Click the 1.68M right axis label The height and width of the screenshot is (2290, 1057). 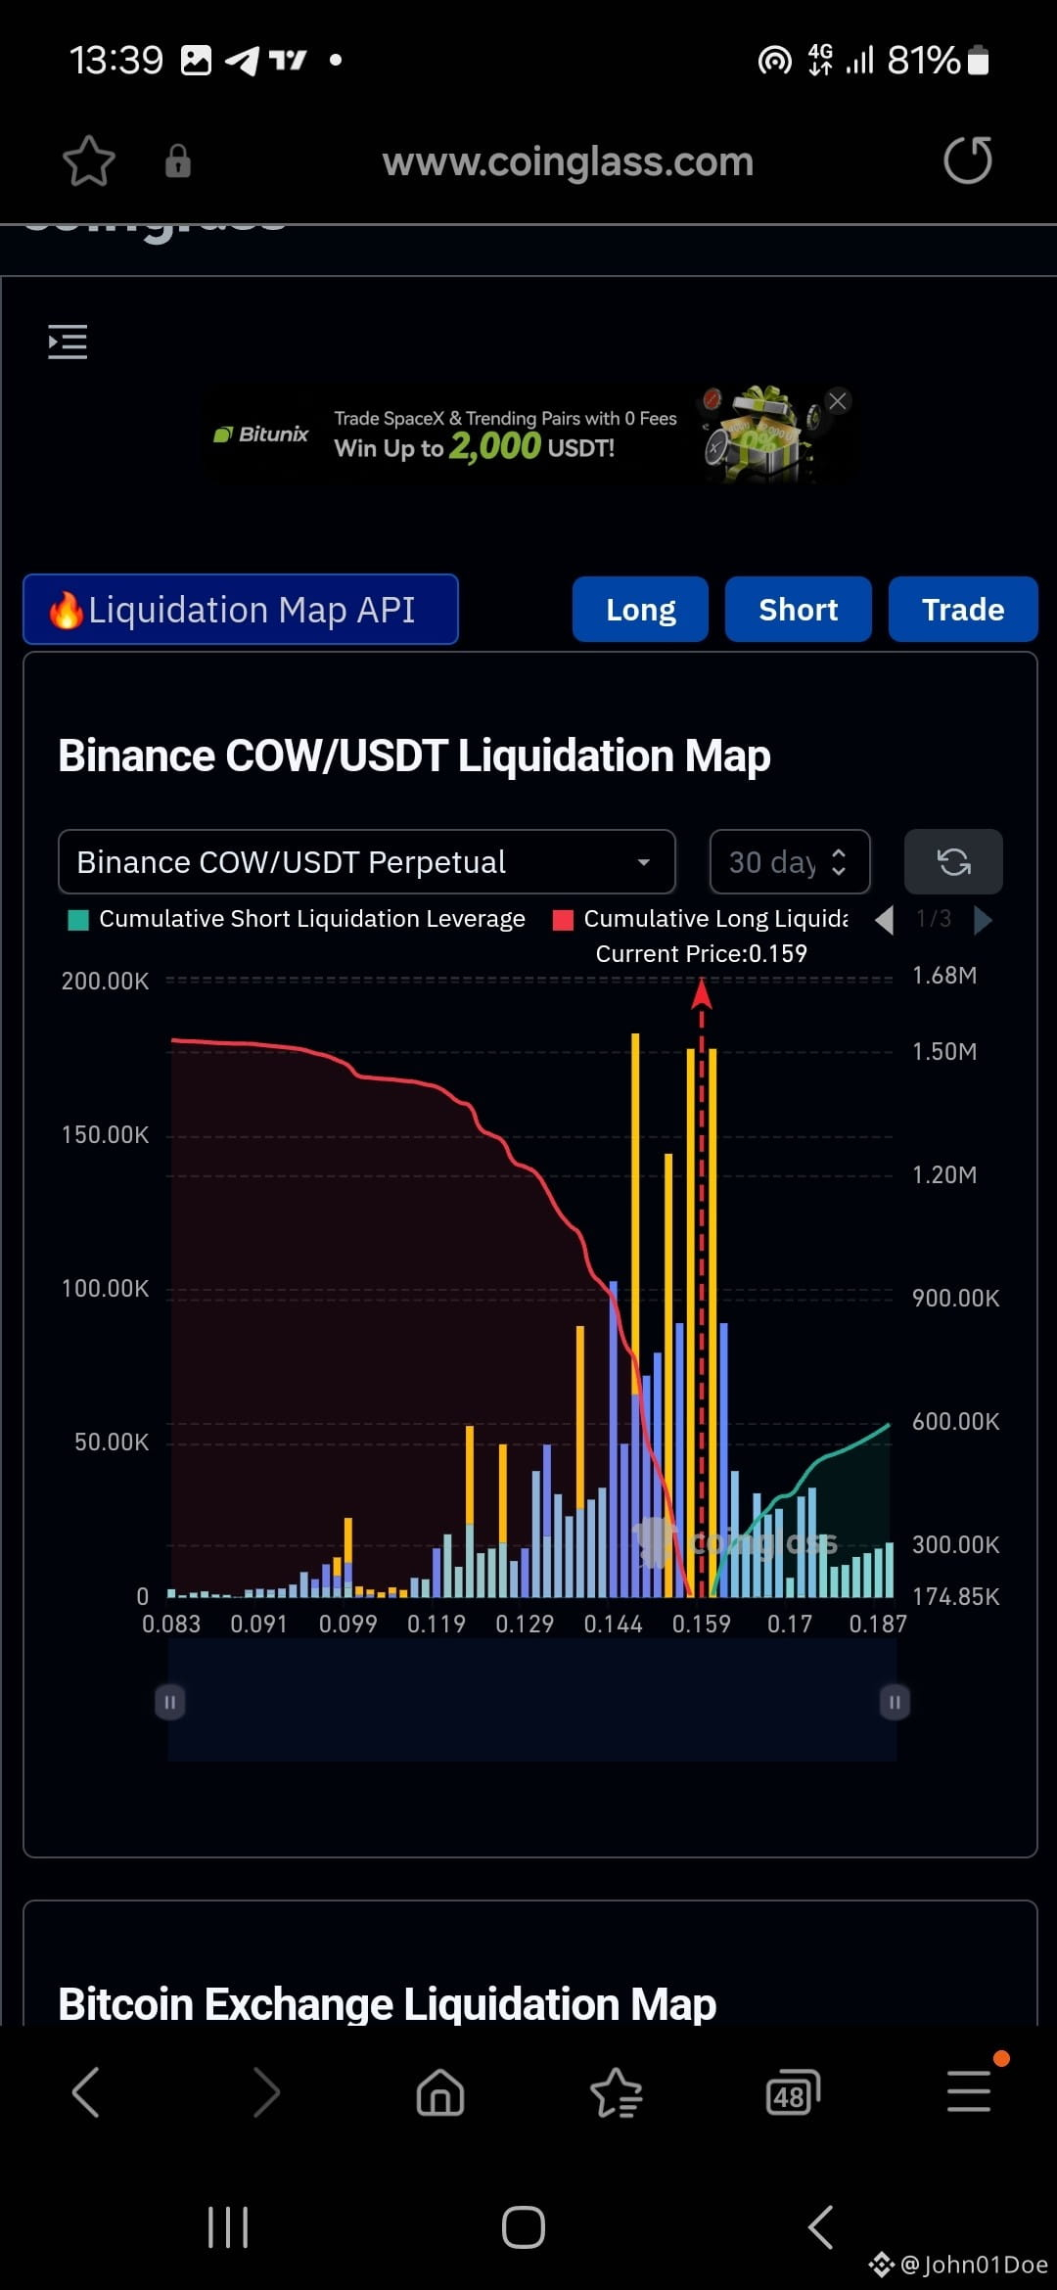coord(944,975)
